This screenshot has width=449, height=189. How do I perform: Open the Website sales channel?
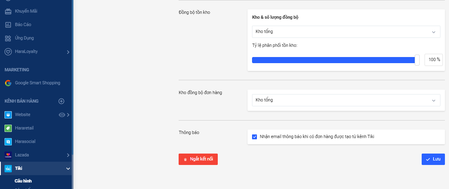[x=23, y=115]
